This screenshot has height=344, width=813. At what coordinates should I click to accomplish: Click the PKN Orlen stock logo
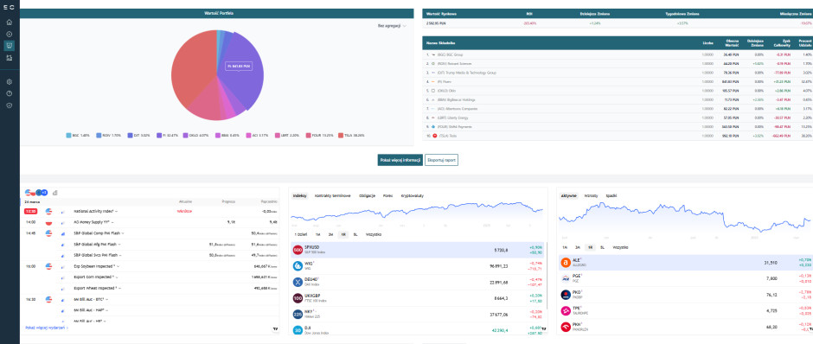pos(566,328)
